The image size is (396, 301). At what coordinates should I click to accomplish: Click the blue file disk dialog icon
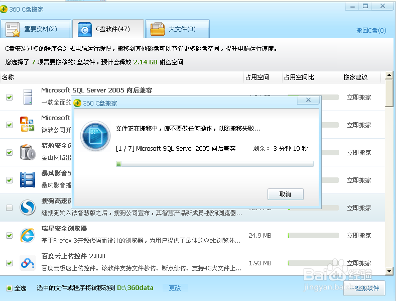pyautogui.click(x=95, y=136)
